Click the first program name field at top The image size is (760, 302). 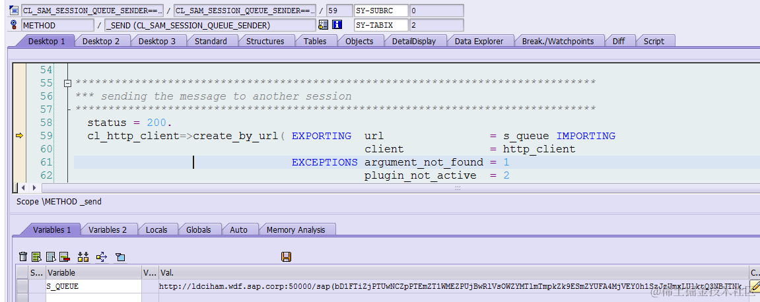pos(92,11)
